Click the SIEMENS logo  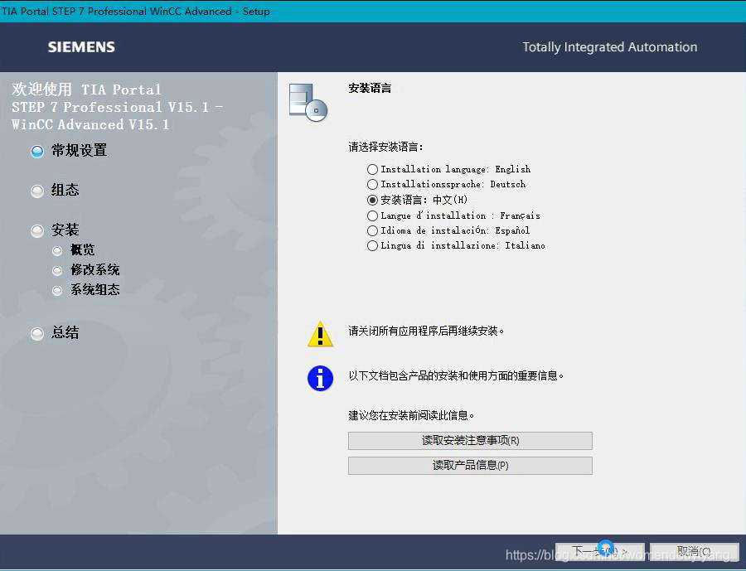81,47
